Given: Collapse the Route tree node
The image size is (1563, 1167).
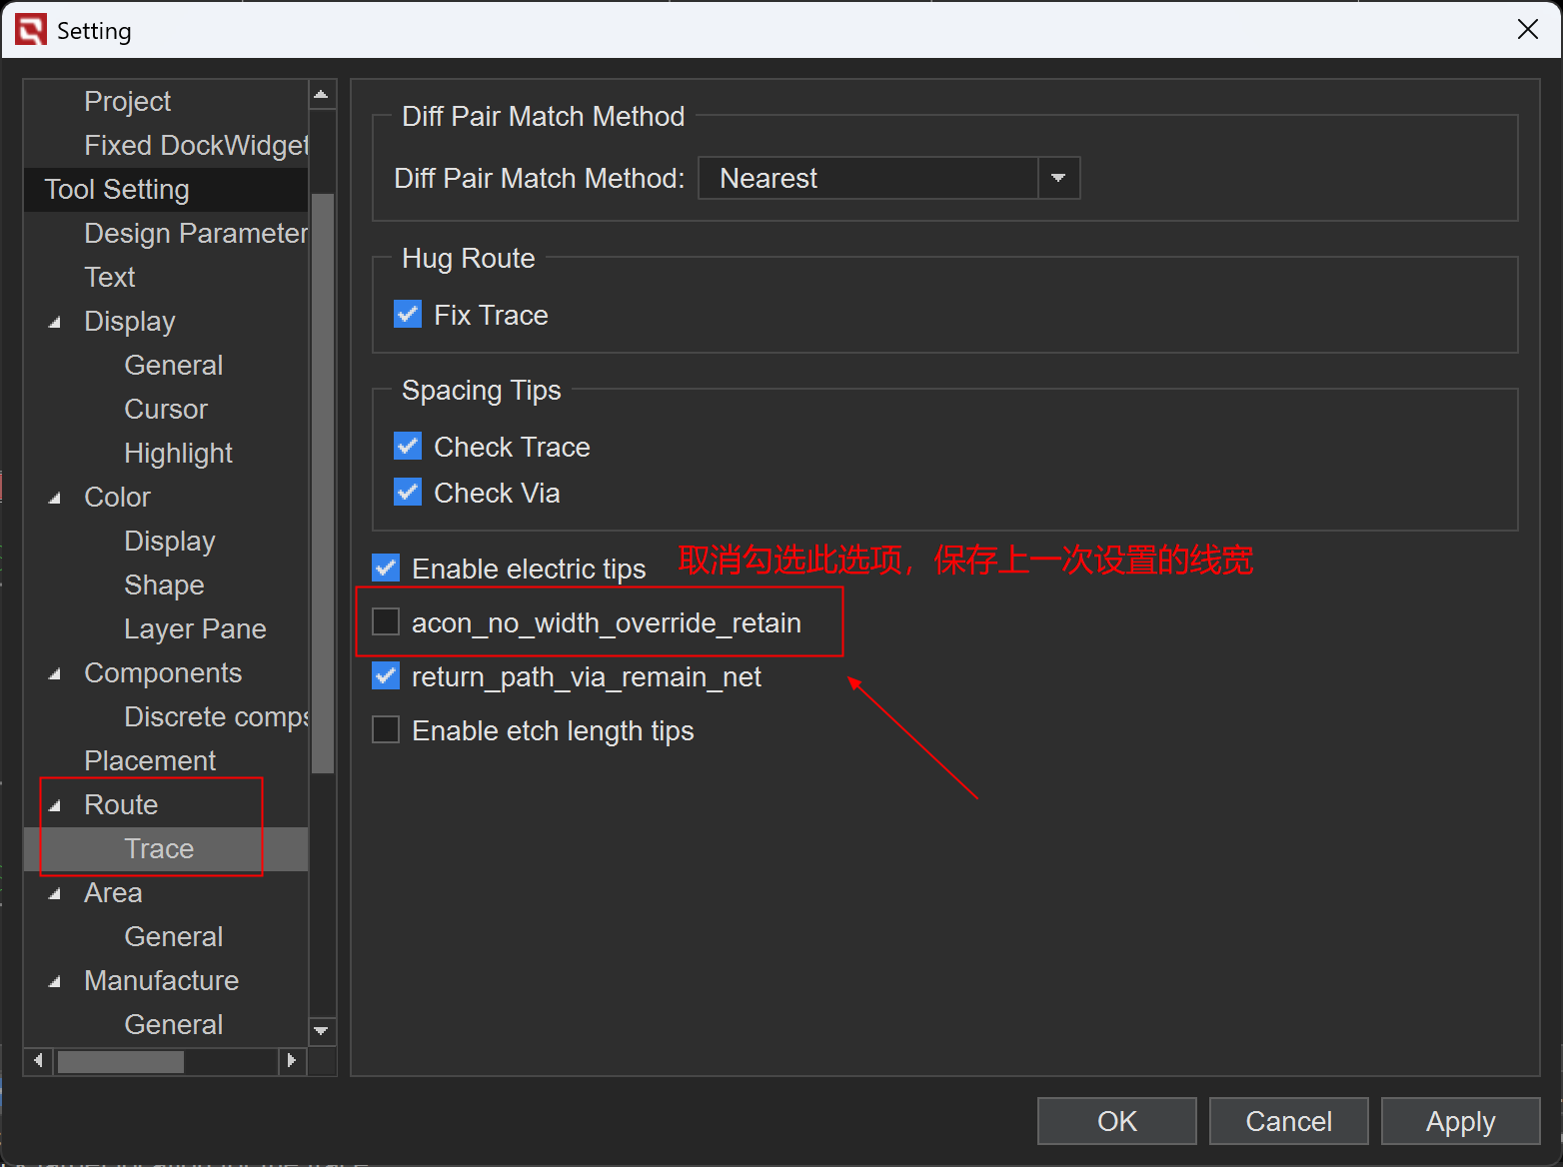Looking at the screenshot, I should (x=55, y=805).
